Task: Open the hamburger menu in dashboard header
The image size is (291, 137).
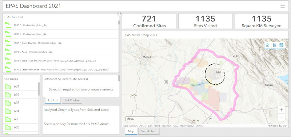Action: point(283,6)
